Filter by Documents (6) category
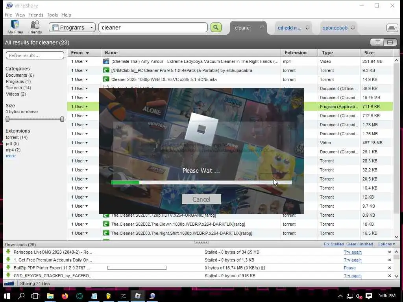 20,75
